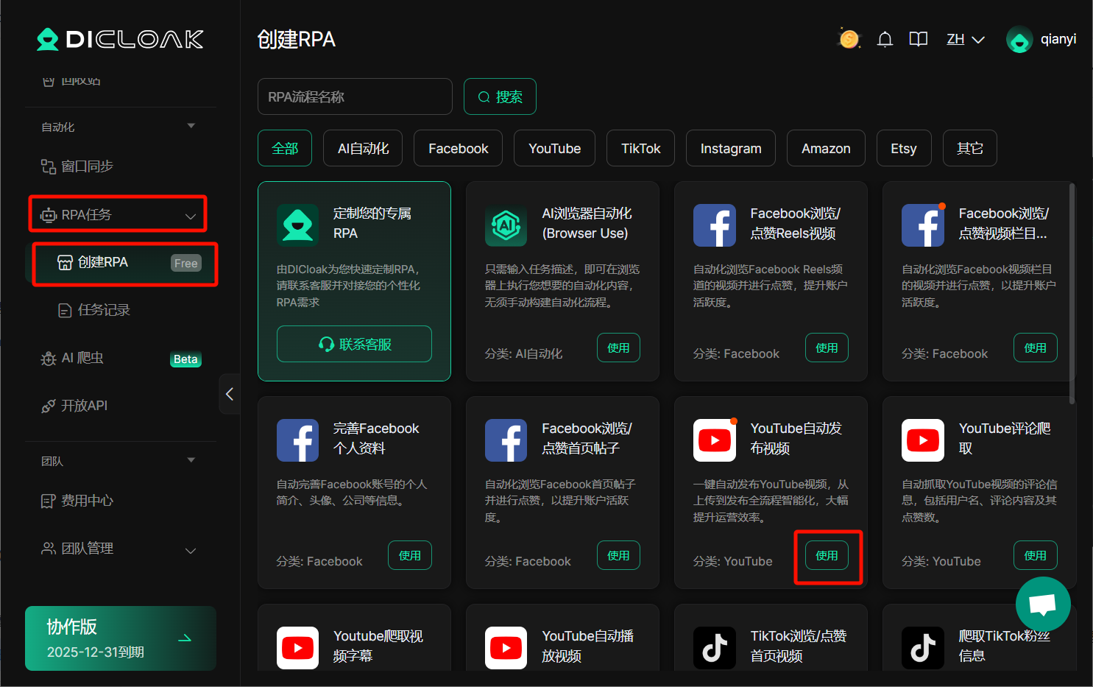Click the qianyi user avatar
The width and height of the screenshot is (1093, 687).
coord(1019,40)
